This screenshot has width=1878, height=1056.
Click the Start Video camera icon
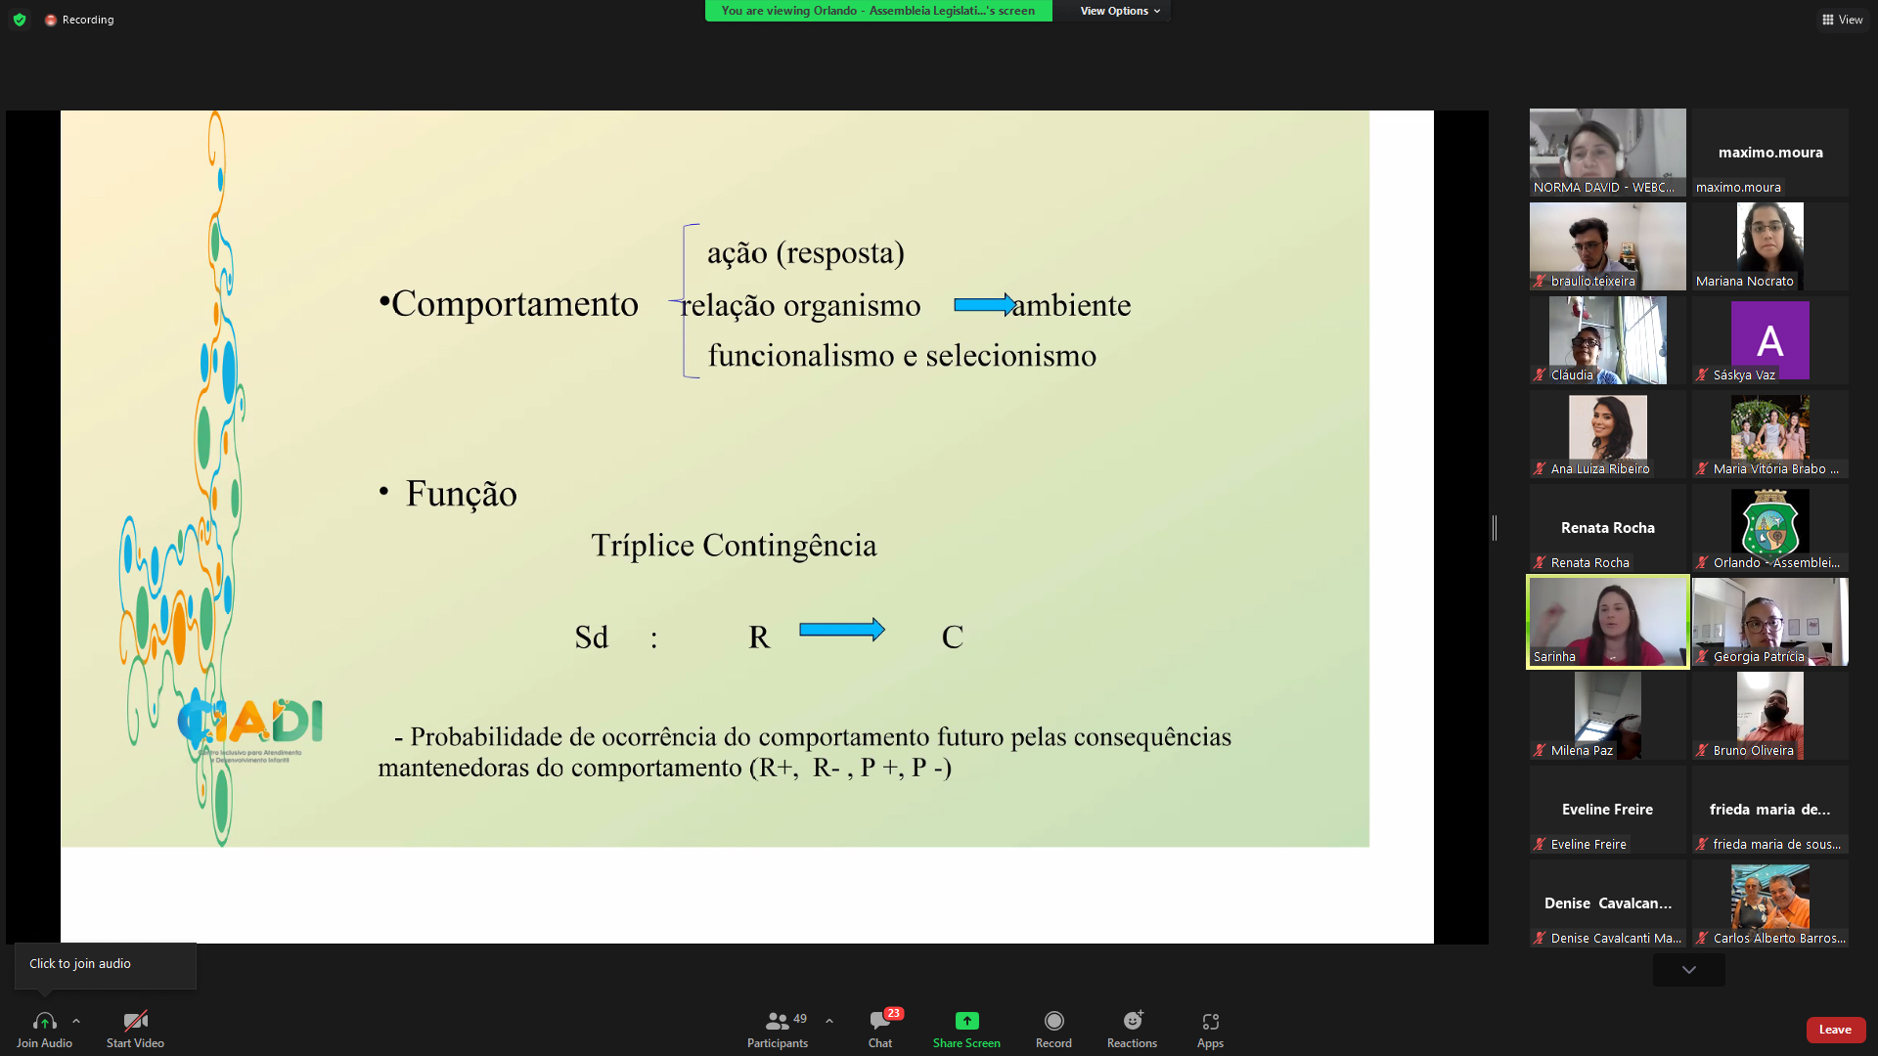point(135,1021)
